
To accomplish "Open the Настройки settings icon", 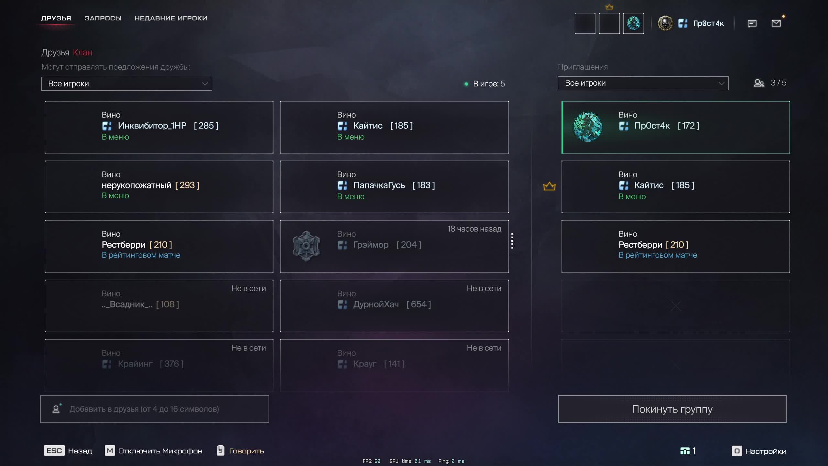I will tap(737, 451).
